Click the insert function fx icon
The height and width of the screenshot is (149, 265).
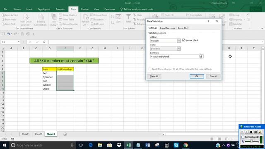44,42
